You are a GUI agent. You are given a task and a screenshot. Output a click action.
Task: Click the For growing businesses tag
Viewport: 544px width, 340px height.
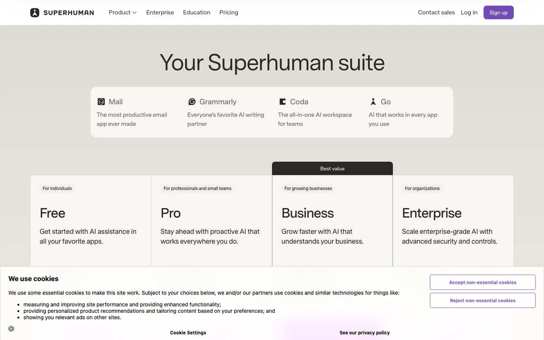pyautogui.click(x=308, y=188)
